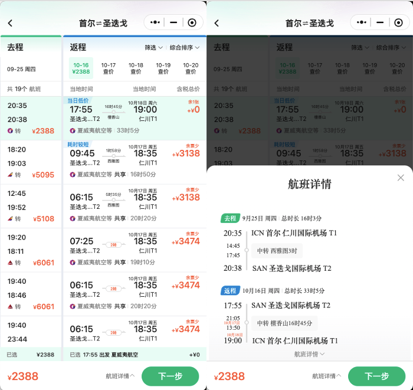Tap red airline logo on 19:20 outbound flight
The image size is (413, 390).
pyautogui.click(x=10, y=263)
